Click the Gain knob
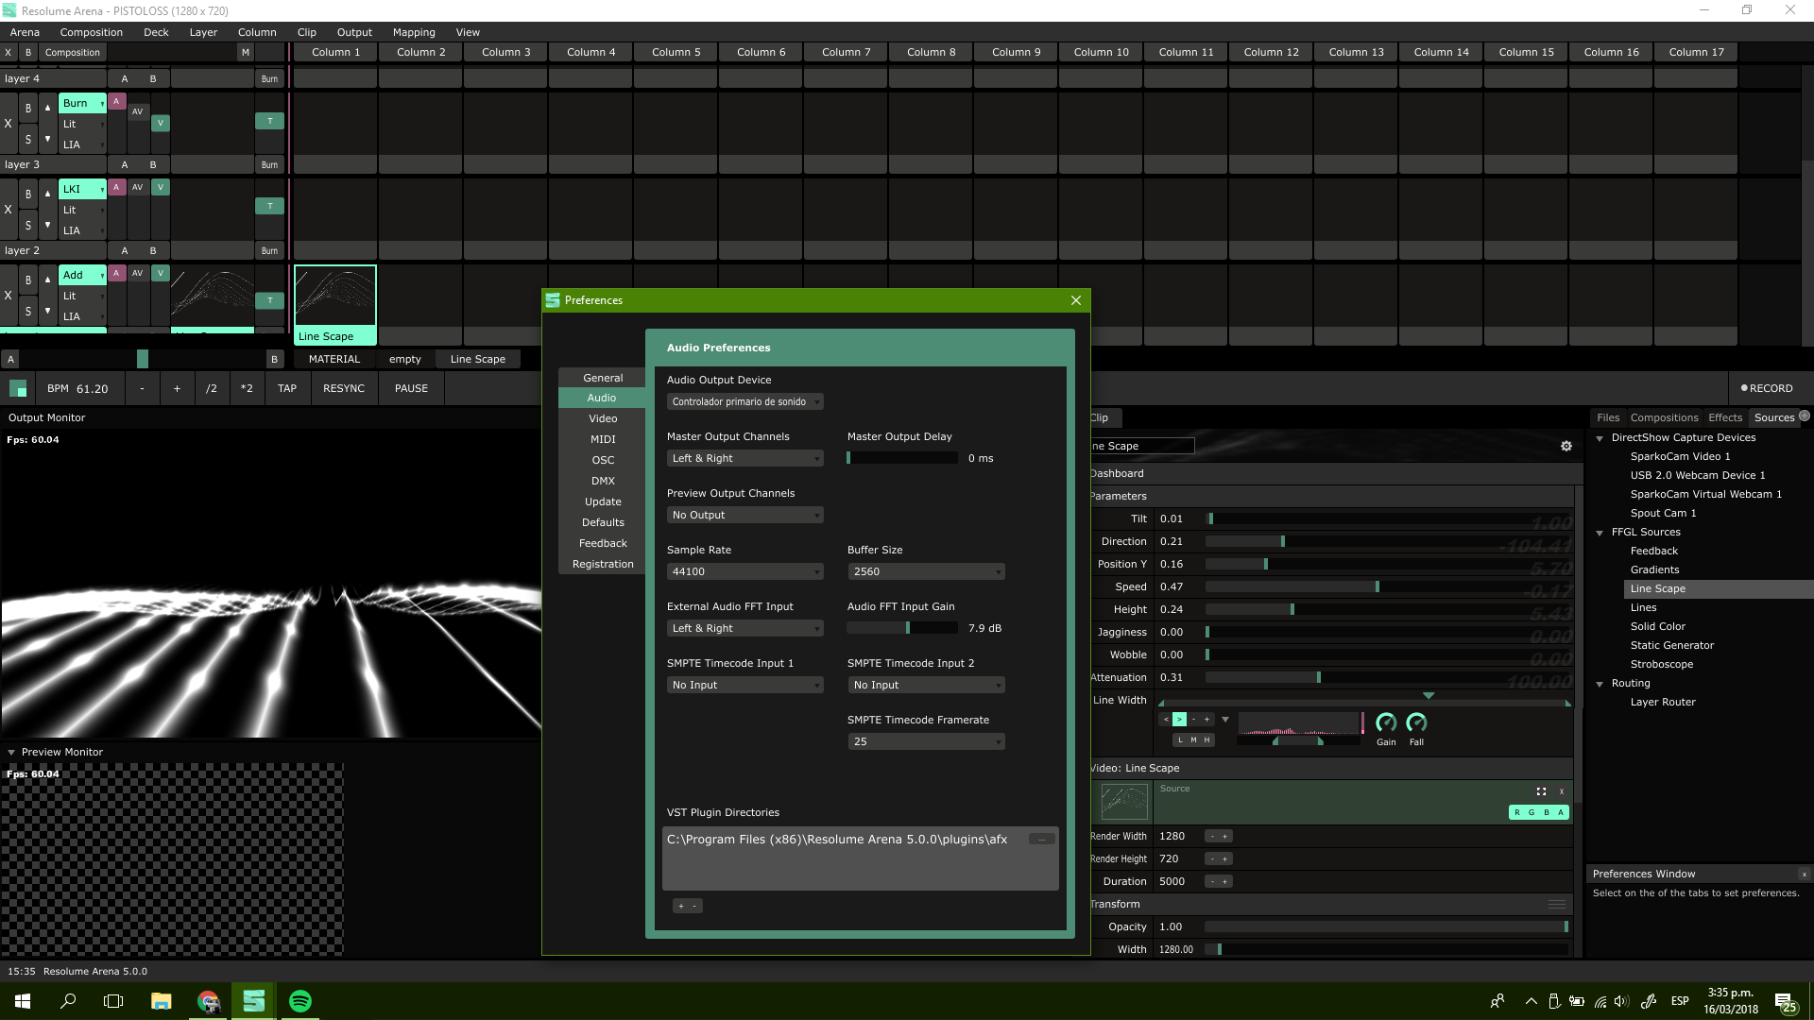 tap(1386, 723)
